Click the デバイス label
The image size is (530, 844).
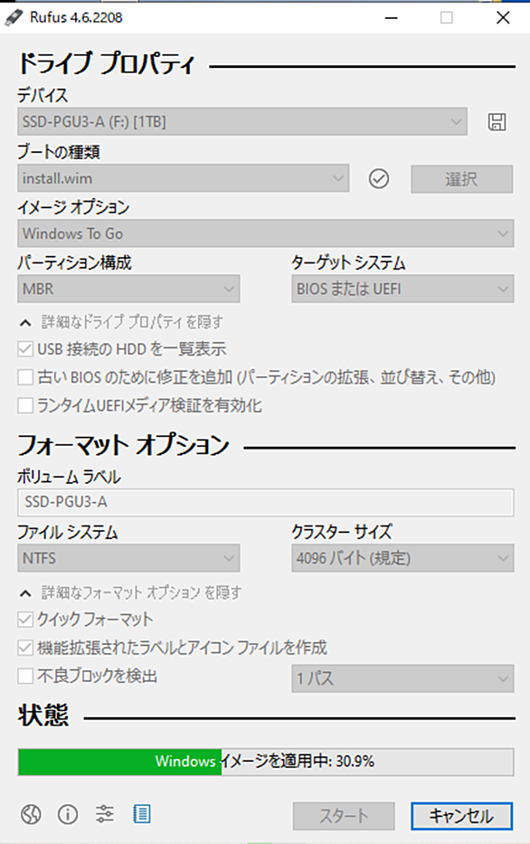[x=43, y=95]
